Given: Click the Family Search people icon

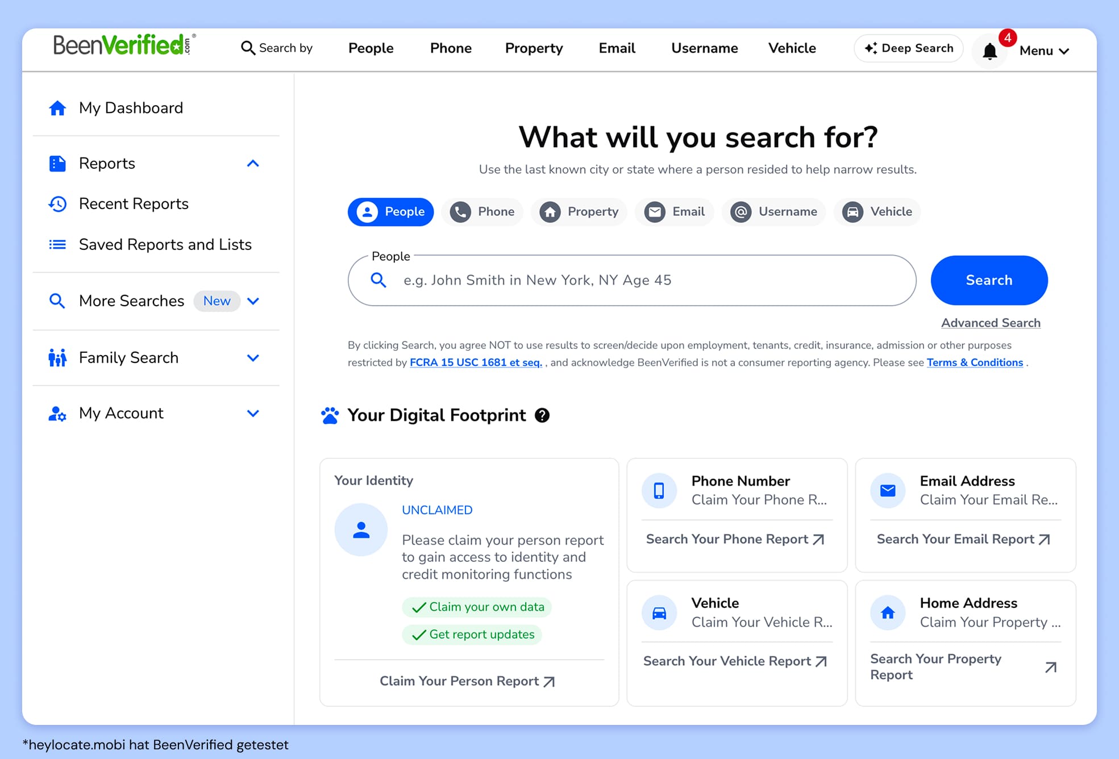Looking at the screenshot, I should [57, 358].
